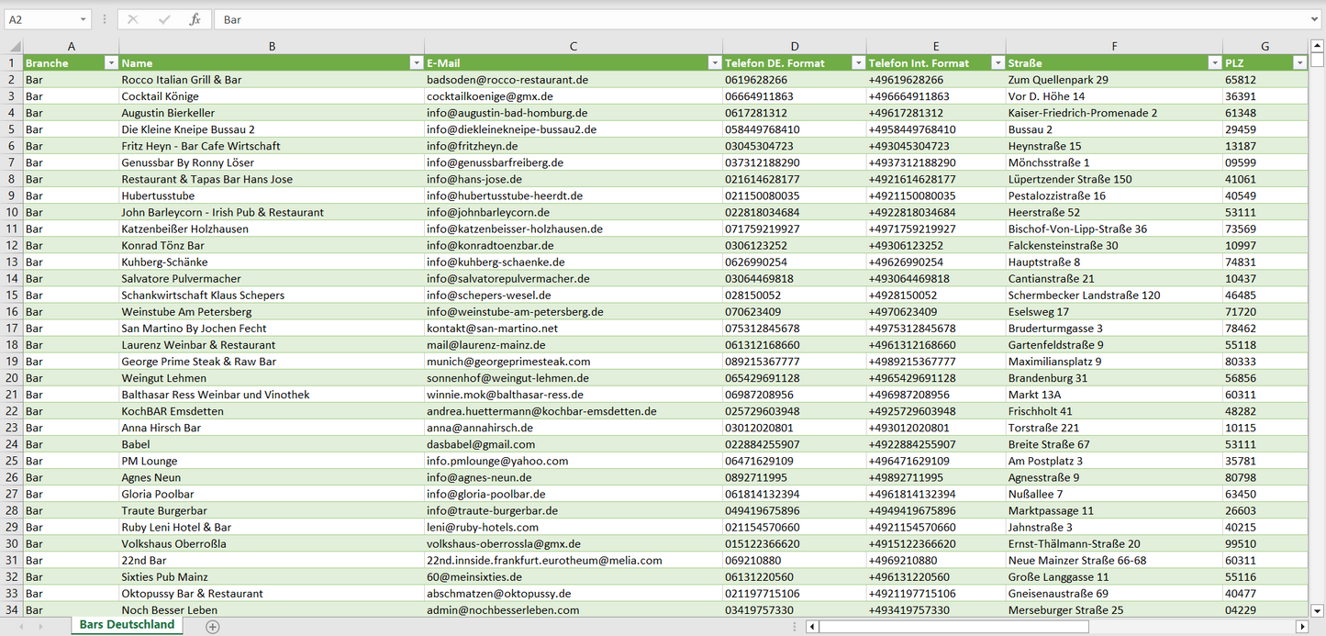Click the horizontal scrollbar right arrow
The image size is (1326, 636).
(1301, 626)
